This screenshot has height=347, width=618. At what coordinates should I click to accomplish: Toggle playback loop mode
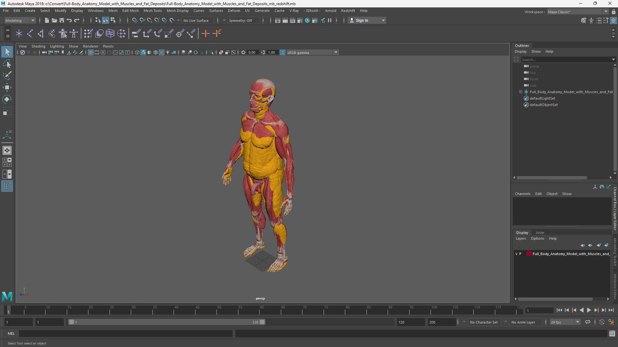pos(588,322)
